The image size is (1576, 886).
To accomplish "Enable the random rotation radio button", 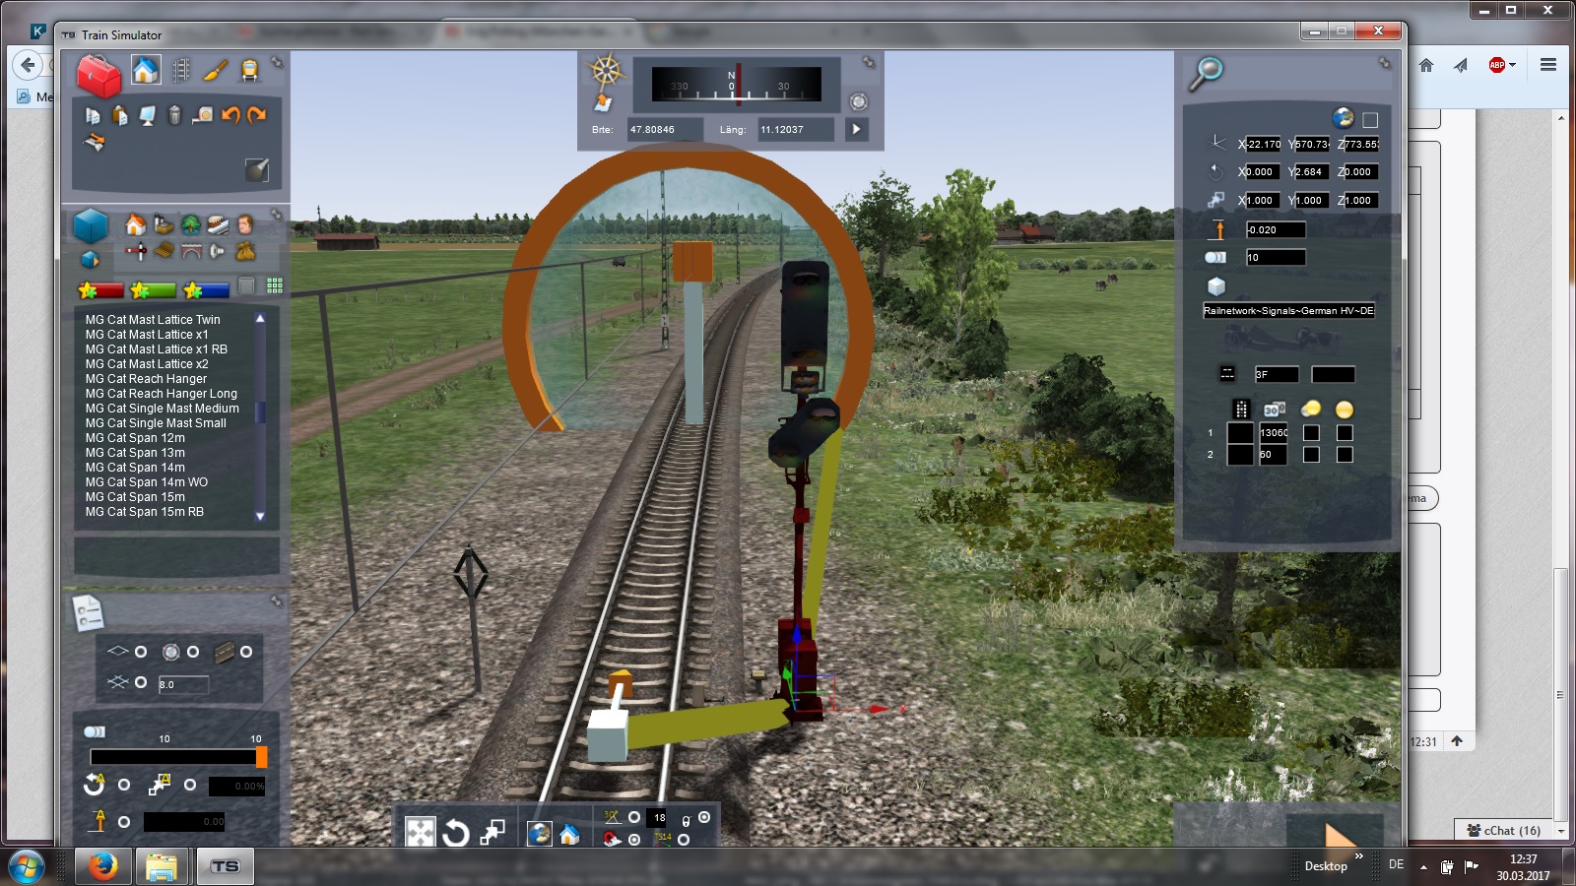I will tap(124, 785).
